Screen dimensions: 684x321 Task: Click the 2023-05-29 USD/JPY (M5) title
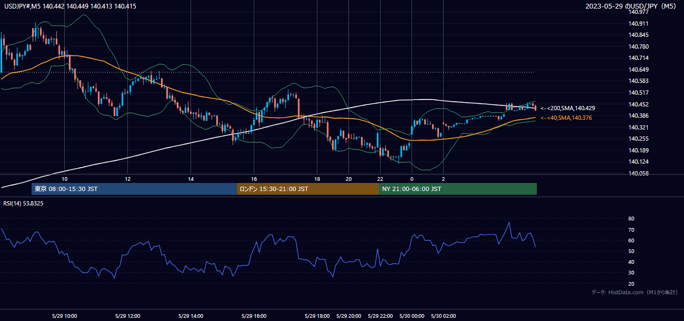tap(632, 6)
